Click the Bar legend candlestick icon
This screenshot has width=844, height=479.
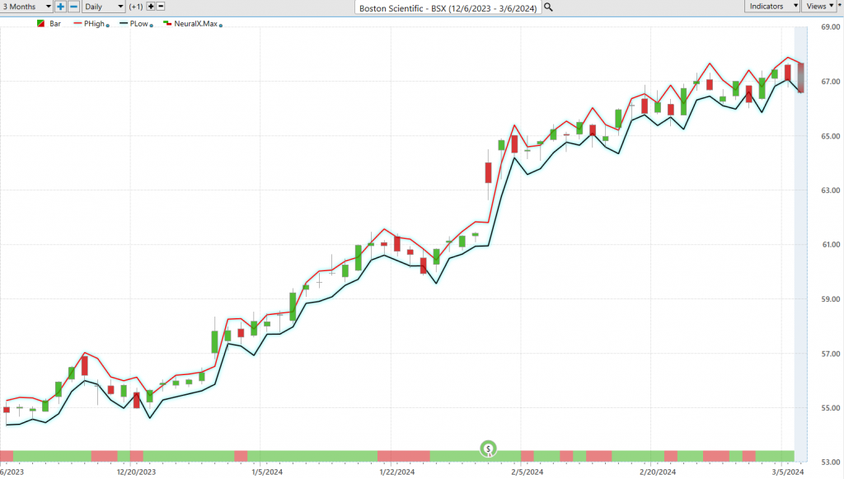40,24
